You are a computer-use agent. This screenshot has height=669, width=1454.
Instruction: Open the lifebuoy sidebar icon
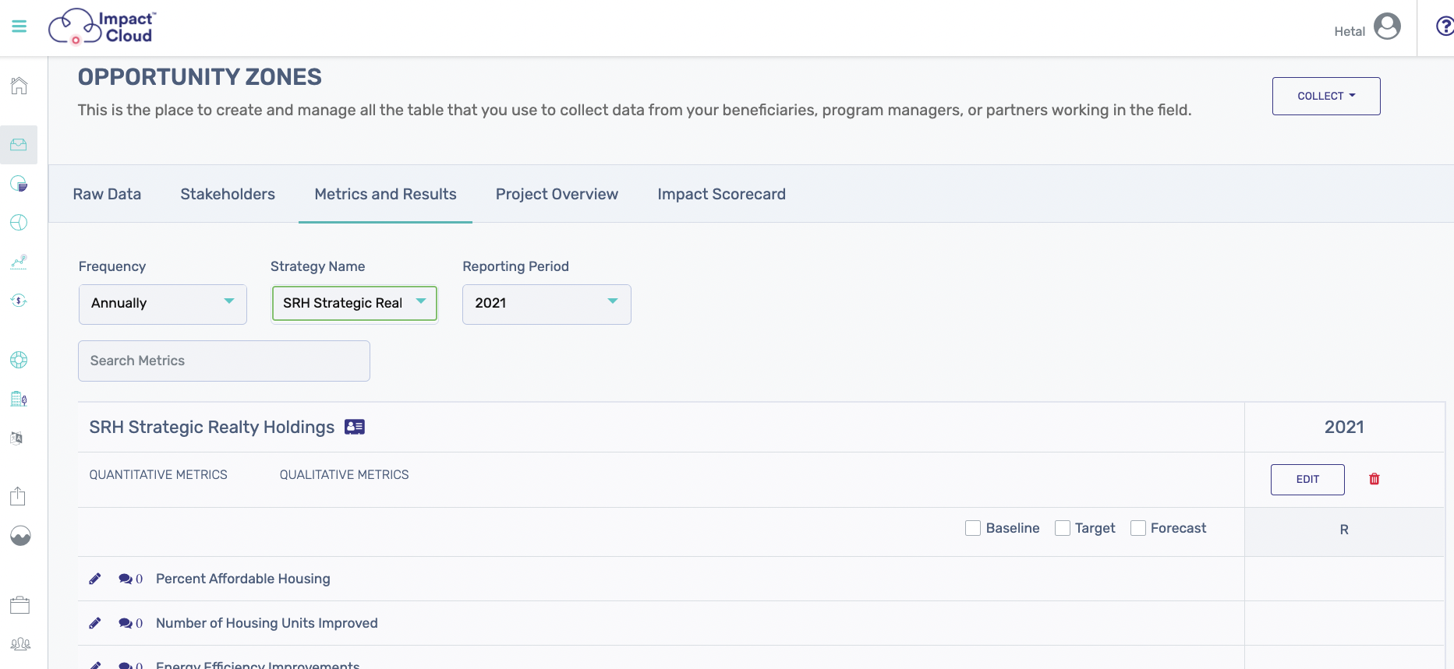(x=19, y=360)
